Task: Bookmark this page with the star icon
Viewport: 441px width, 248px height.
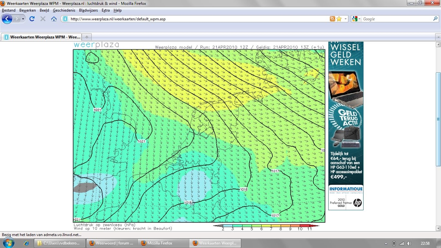Action: 339,19
